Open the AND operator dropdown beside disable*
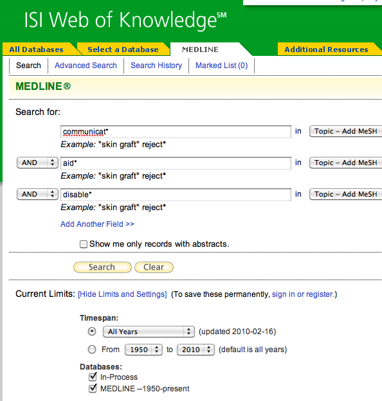This screenshot has height=401, width=382. [37, 194]
